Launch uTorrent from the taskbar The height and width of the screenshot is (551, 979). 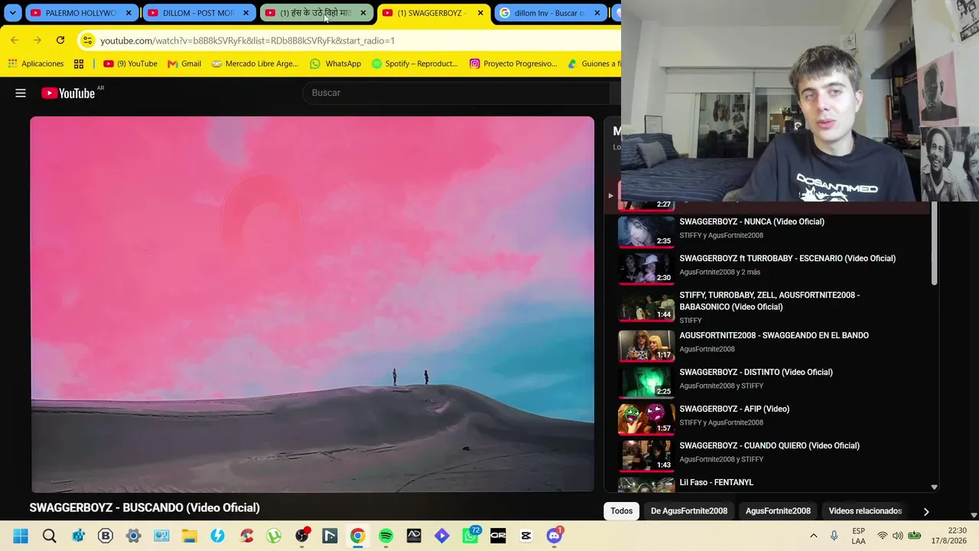(x=274, y=536)
